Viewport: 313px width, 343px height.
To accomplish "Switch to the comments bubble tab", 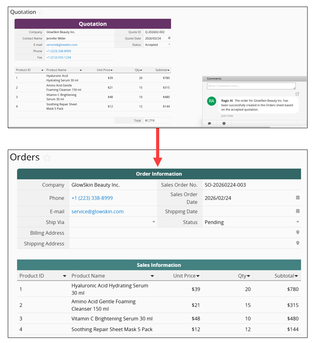I will tap(209, 124).
